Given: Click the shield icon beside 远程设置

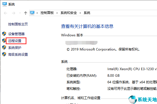Looking at the screenshot, I should [x=4, y=41].
